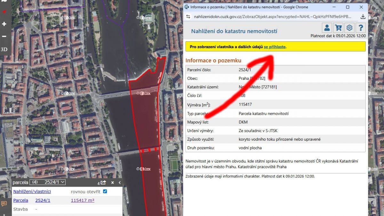Click the map zoom out minus button

coord(4,36)
